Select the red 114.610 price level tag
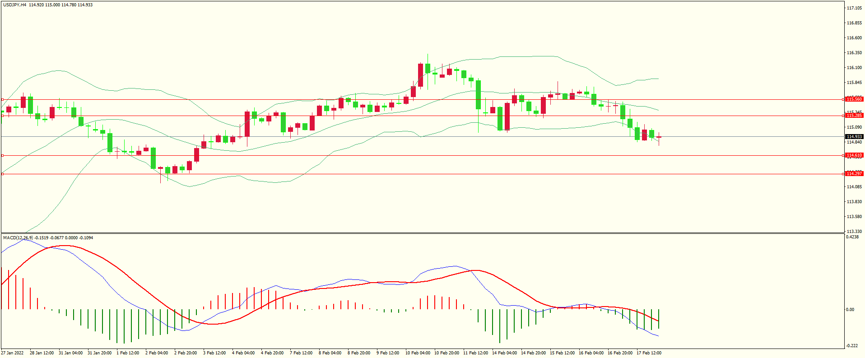The image size is (865, 358). coord(854,155)
